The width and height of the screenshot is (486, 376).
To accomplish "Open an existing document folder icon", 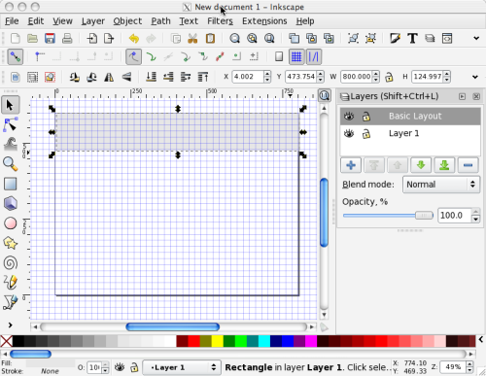I will point(32,38).
